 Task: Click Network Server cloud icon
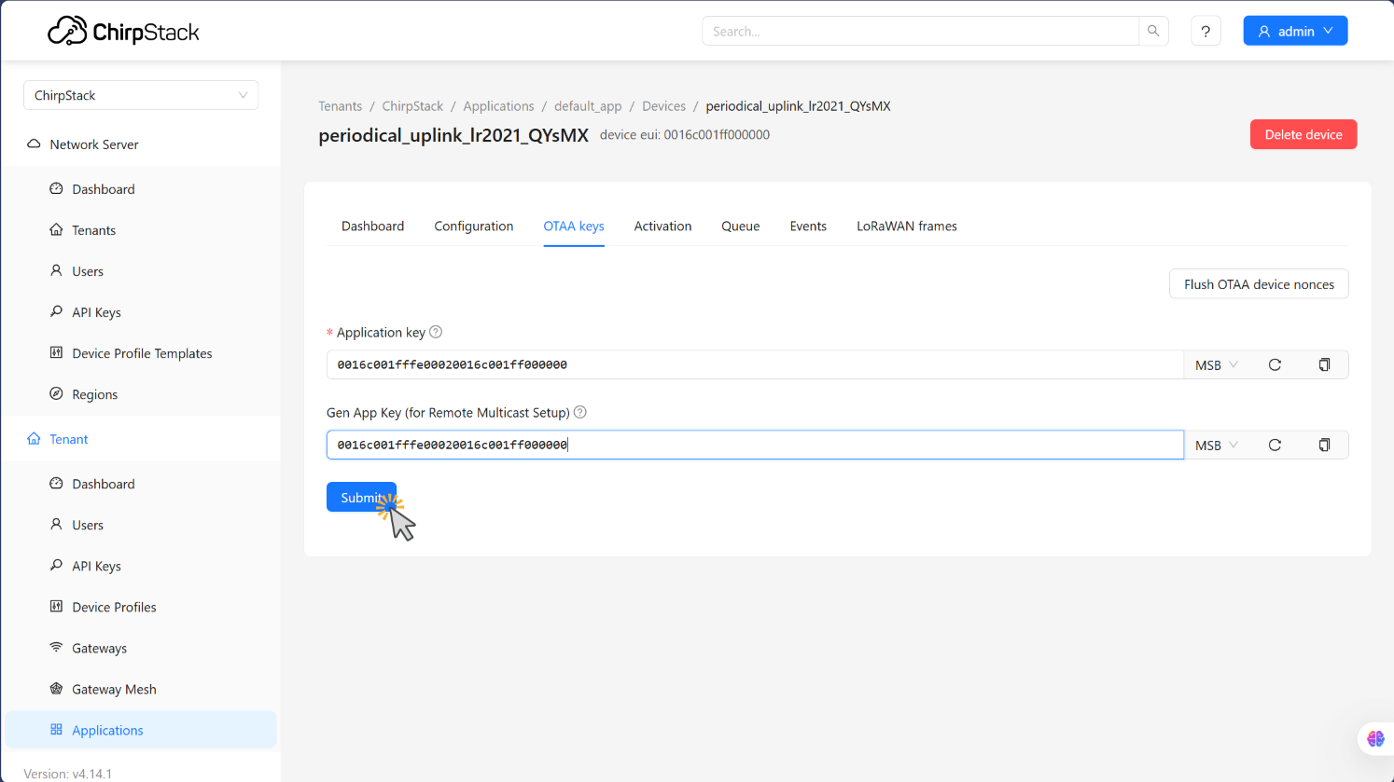(x=34, y=144)
